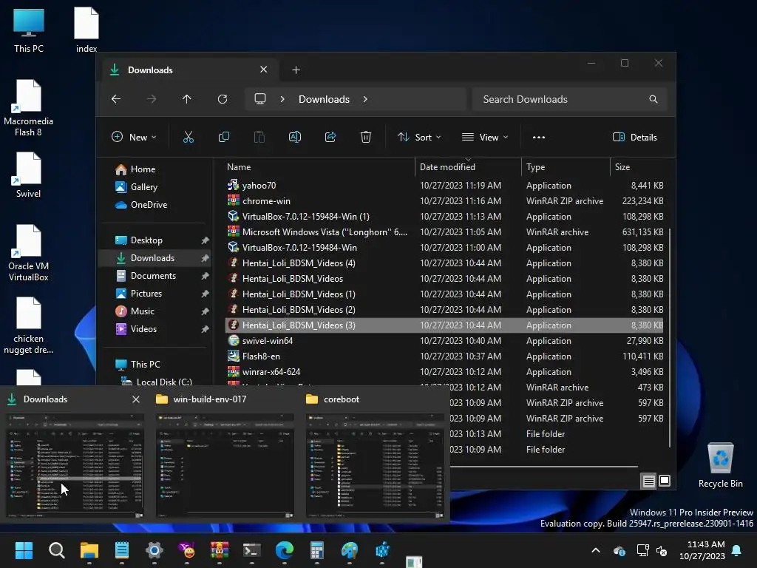
Task: Show hidden system tray icons
Action: pos(596,550)
